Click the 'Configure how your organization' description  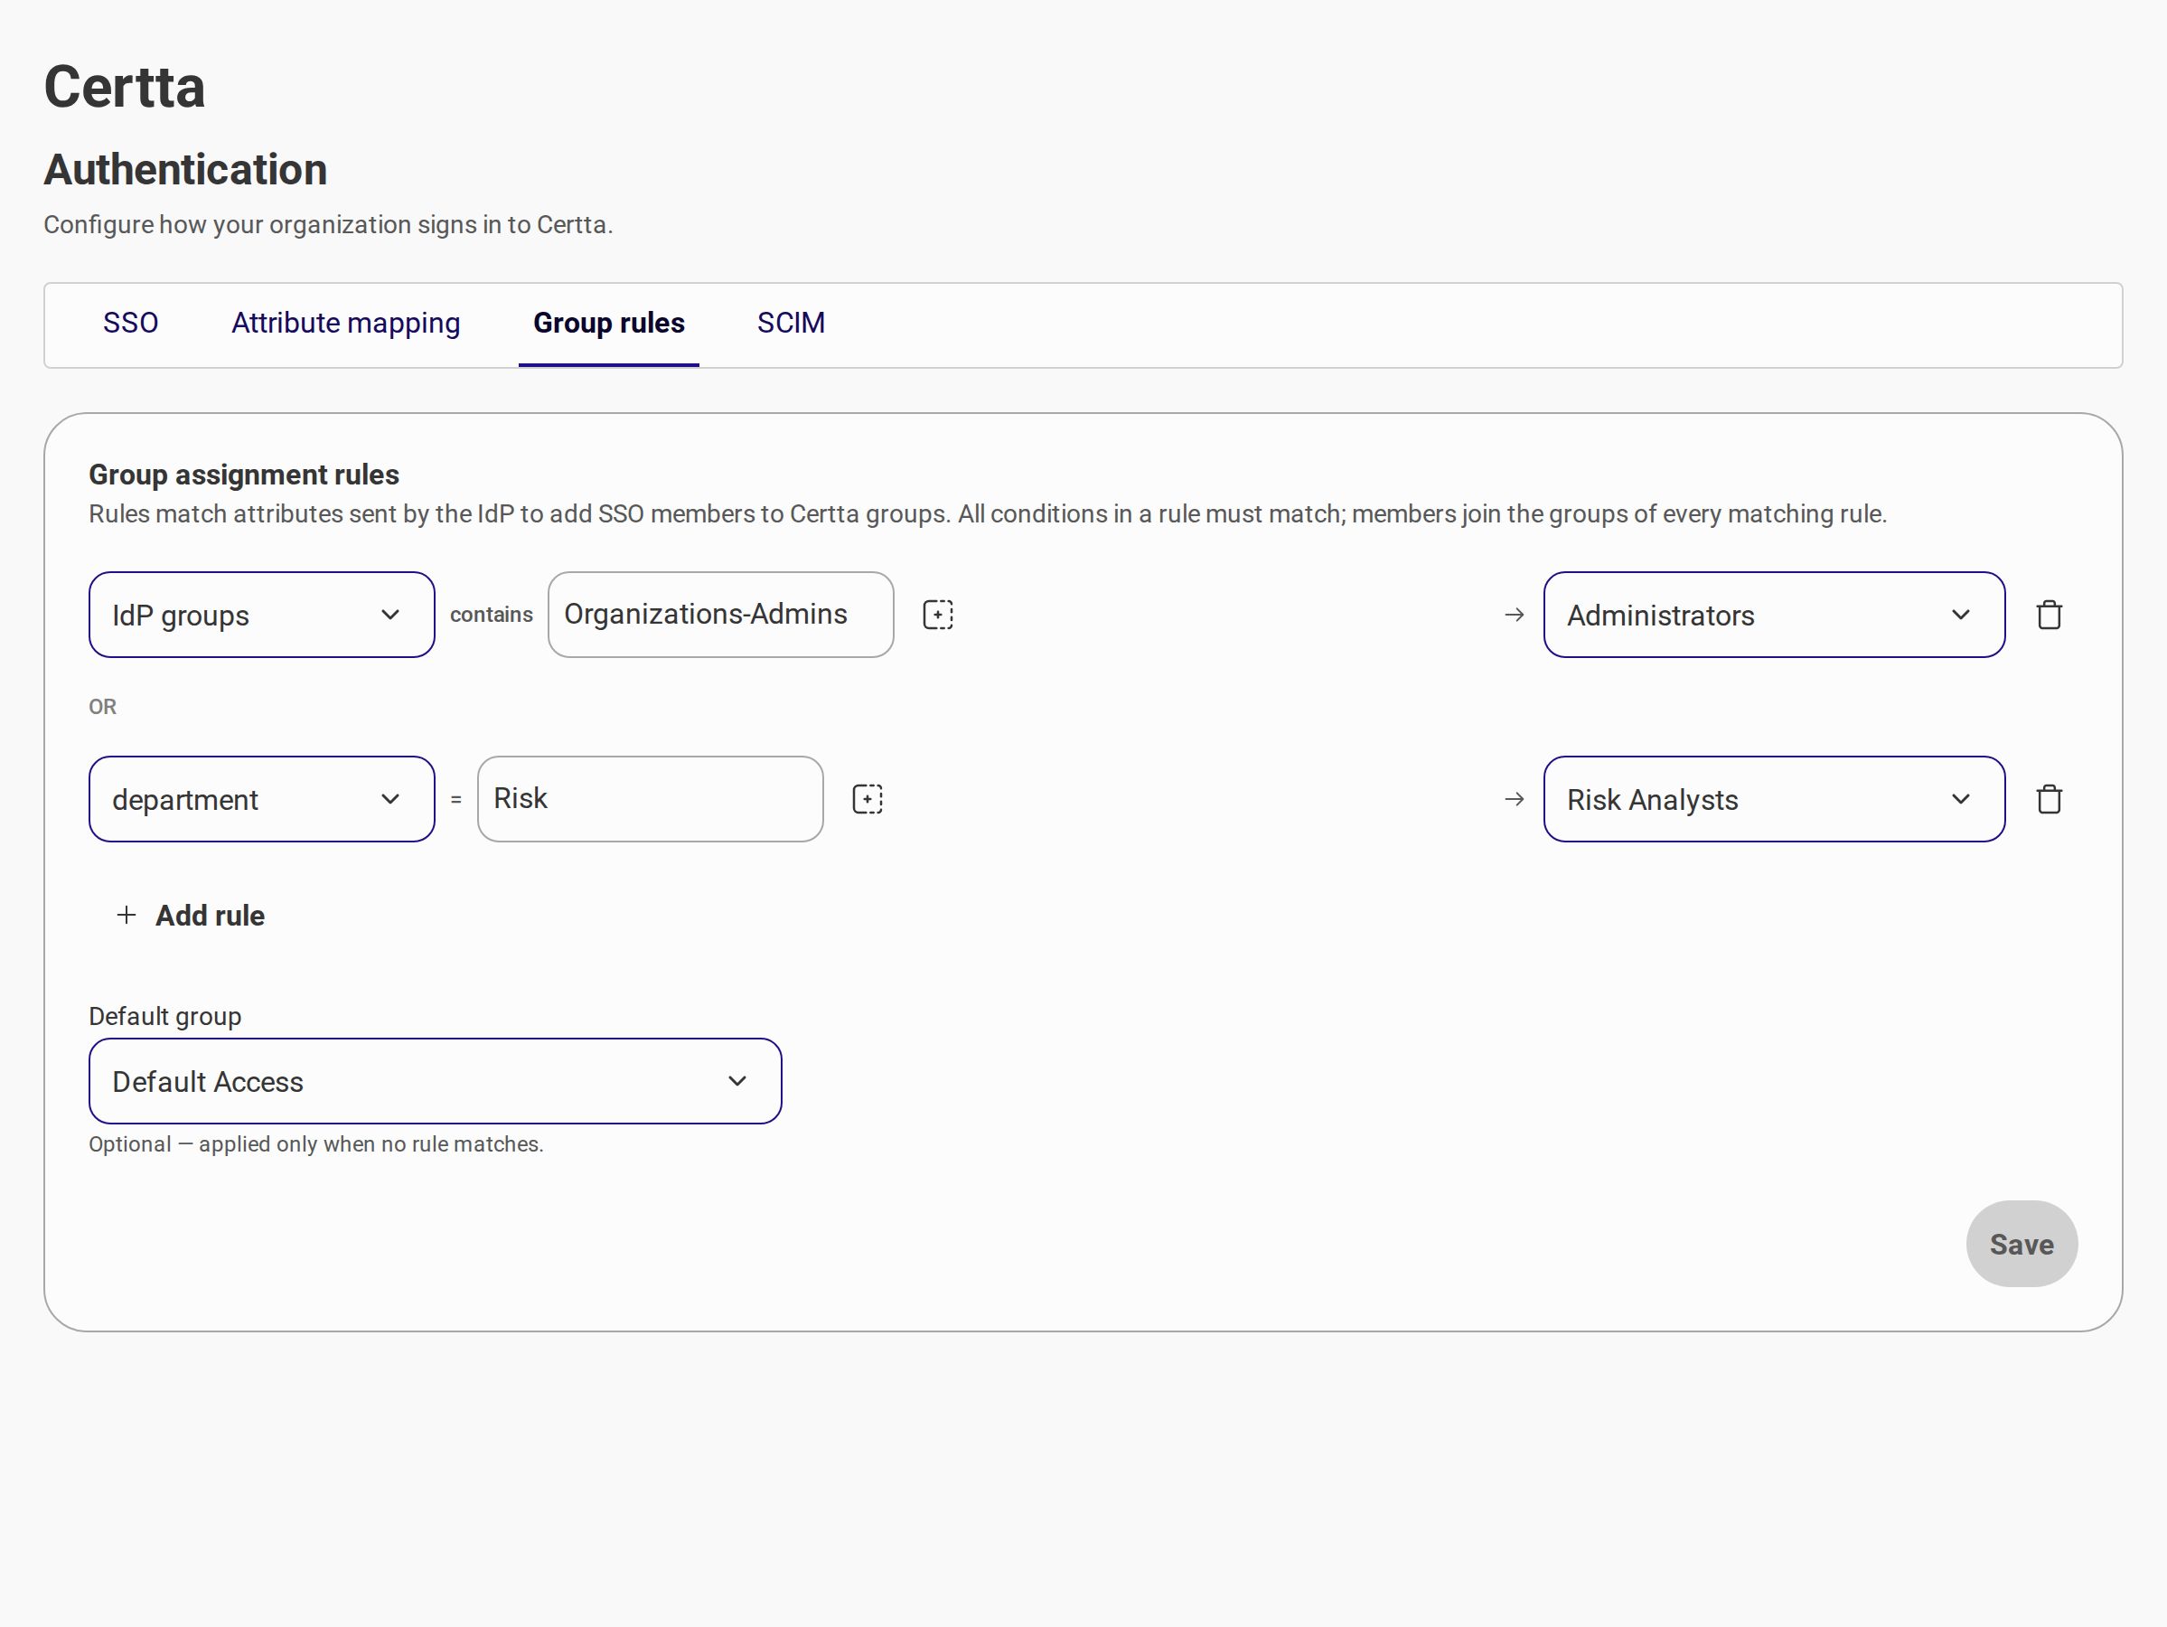tap(328, 224)
